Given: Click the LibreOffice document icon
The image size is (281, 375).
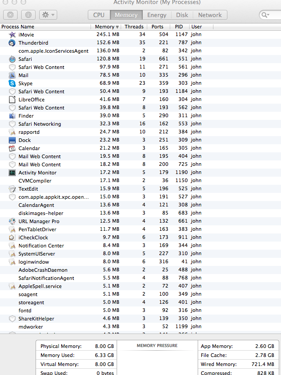Looking at the screenshot, I should (x=12, y=100).
